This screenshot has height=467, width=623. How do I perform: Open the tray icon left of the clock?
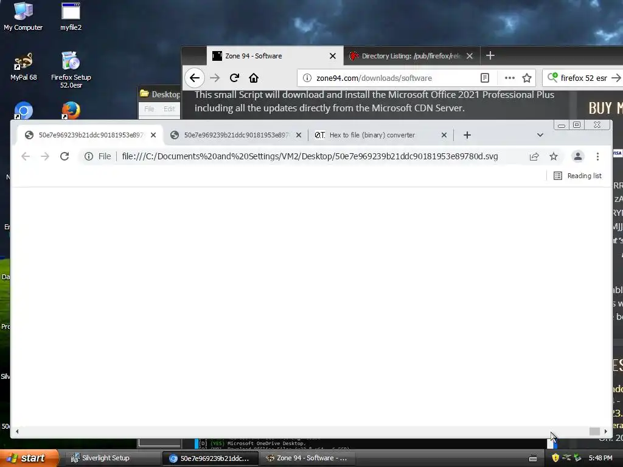[577, 458]
